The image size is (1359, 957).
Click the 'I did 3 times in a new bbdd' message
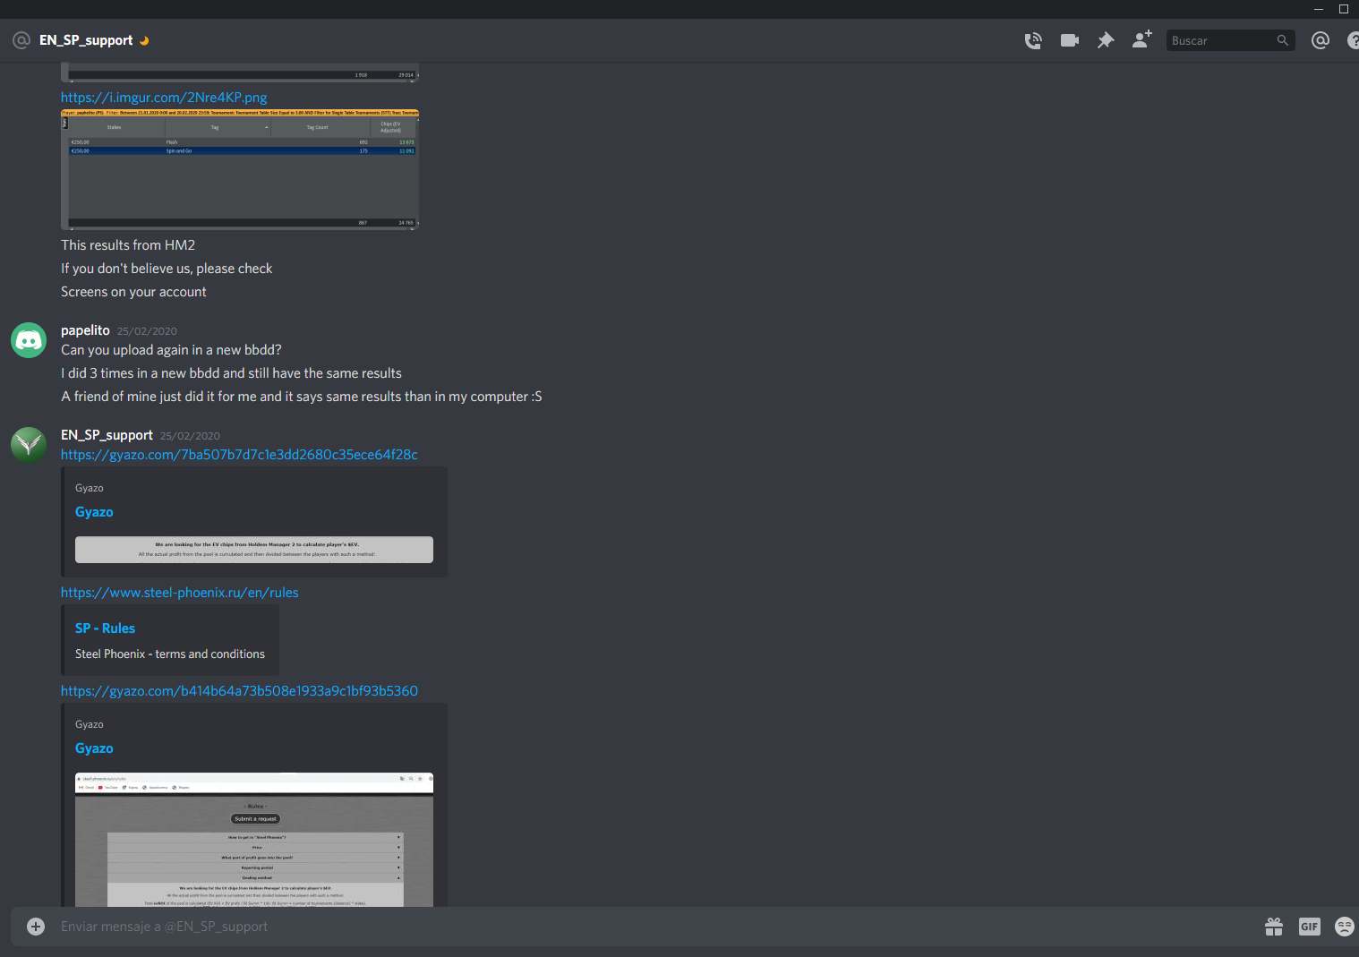[231, 373]
